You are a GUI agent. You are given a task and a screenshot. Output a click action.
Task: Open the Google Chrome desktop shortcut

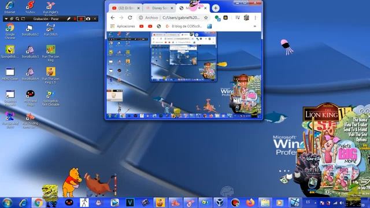pos(10,31)
